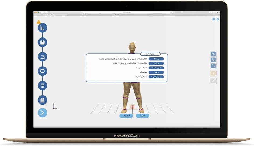The width and height of the screenshot is (254, 146).
Task: Click the browser share icon
Action: [210, 12]
